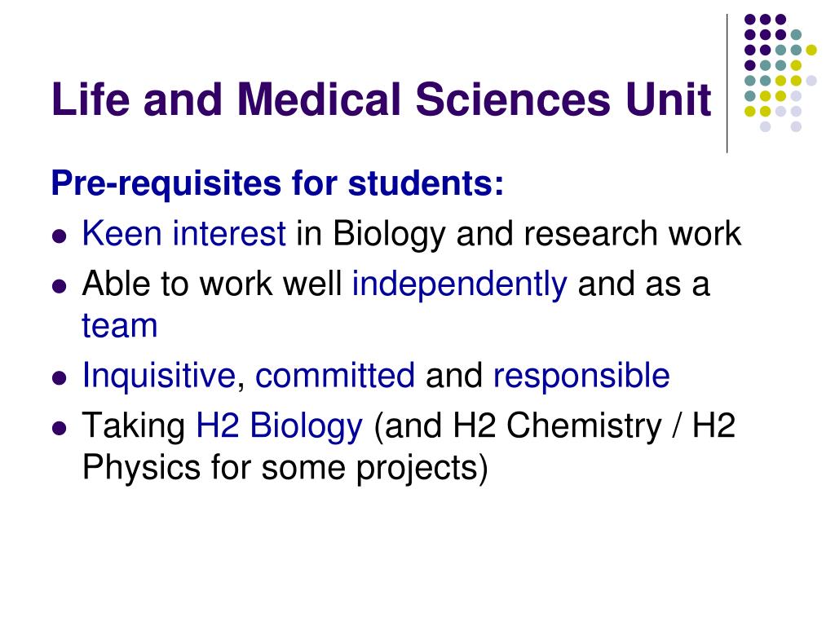Click the text Physics for some projects
The width and height of the screenshot is (835, 626).
(x=285, y=469)
